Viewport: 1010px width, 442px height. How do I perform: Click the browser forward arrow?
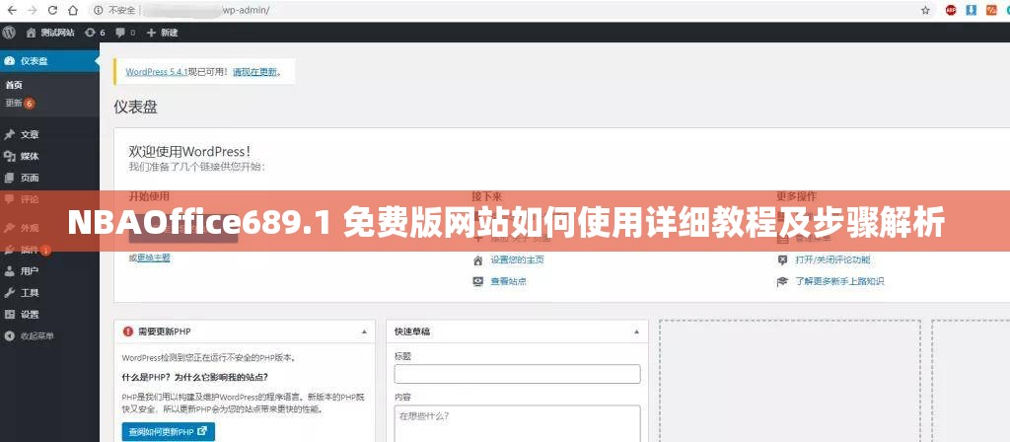click(33, 10)
